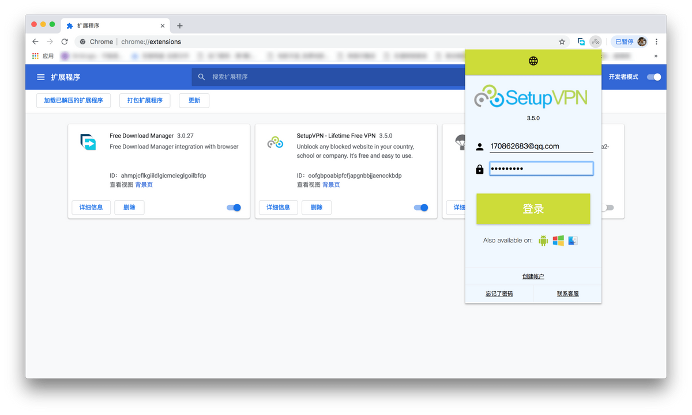This screenshot has height=415, width=692.
Task: Open the SetupVPN extension toolbar icon
Action: (596, 41)
